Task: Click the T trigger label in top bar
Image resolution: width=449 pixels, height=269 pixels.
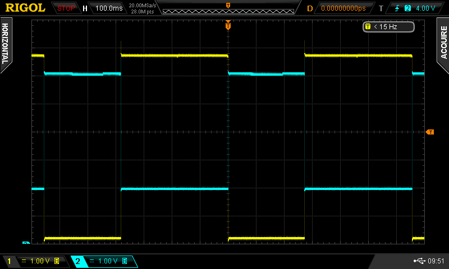Action: point(381,8)
